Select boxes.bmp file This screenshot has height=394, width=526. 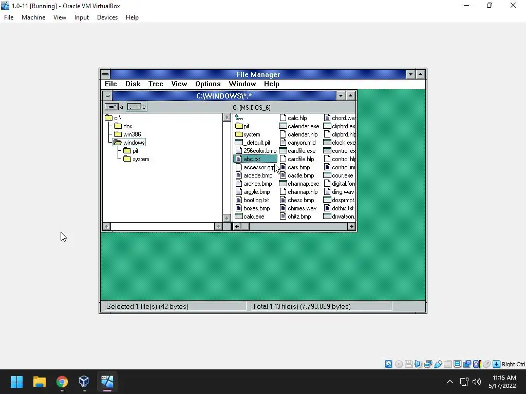(x=253, y=208)
